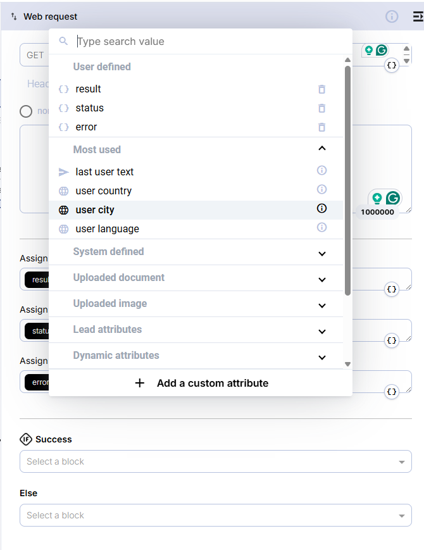This screenshot has width=424, height=550.
Task: Select the radio button below the headers
Action: coord(26,111)
